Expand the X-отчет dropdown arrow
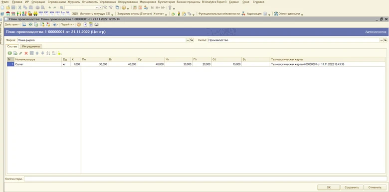The height and width of the screenshot is (192, 389). 166,14
